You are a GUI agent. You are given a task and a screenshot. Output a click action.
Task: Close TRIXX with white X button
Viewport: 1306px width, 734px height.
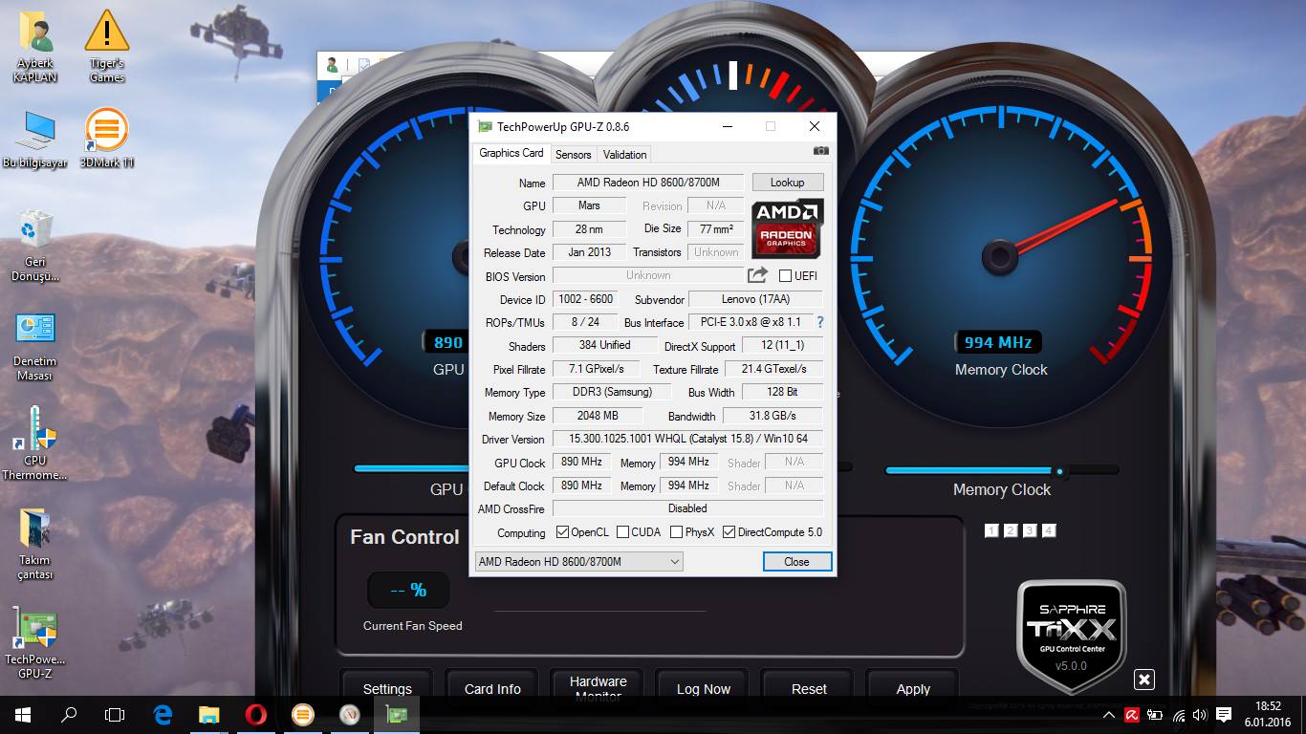pos(1144,680)
